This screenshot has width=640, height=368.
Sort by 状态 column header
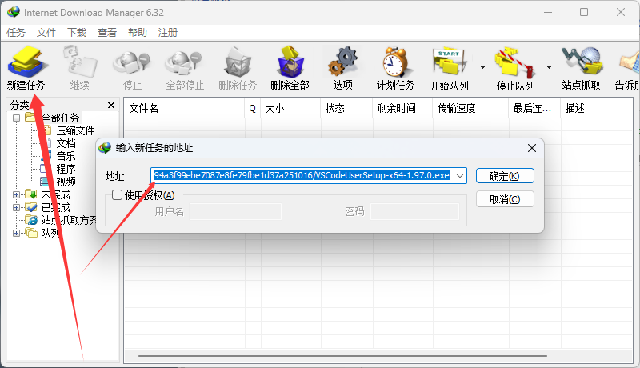(346, 108)
